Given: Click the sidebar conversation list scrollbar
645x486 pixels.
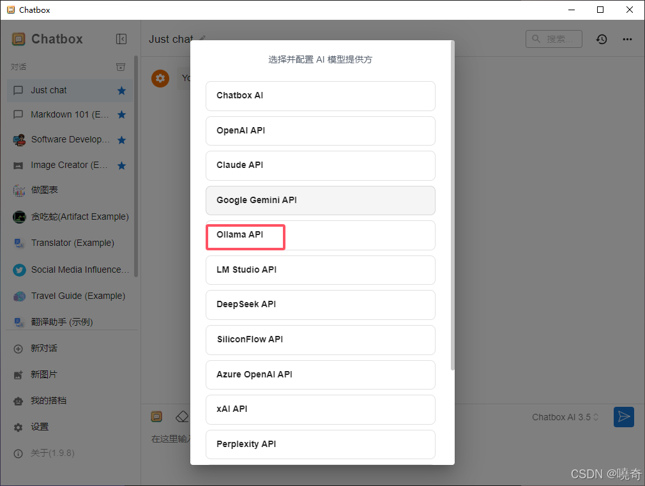Looking at the screenshot, I should point(136,167).
